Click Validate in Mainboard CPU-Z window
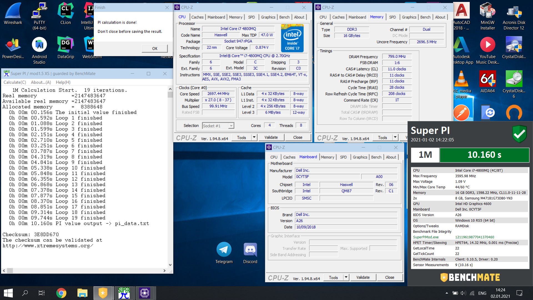 point(363,277)
